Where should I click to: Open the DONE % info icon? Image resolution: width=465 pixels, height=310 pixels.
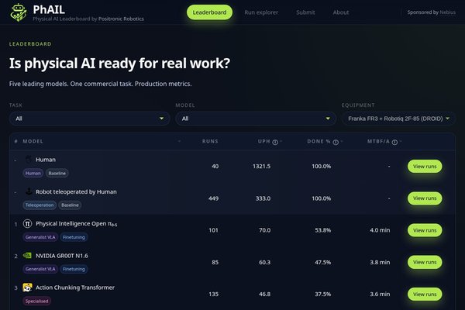tap(336, 142)
